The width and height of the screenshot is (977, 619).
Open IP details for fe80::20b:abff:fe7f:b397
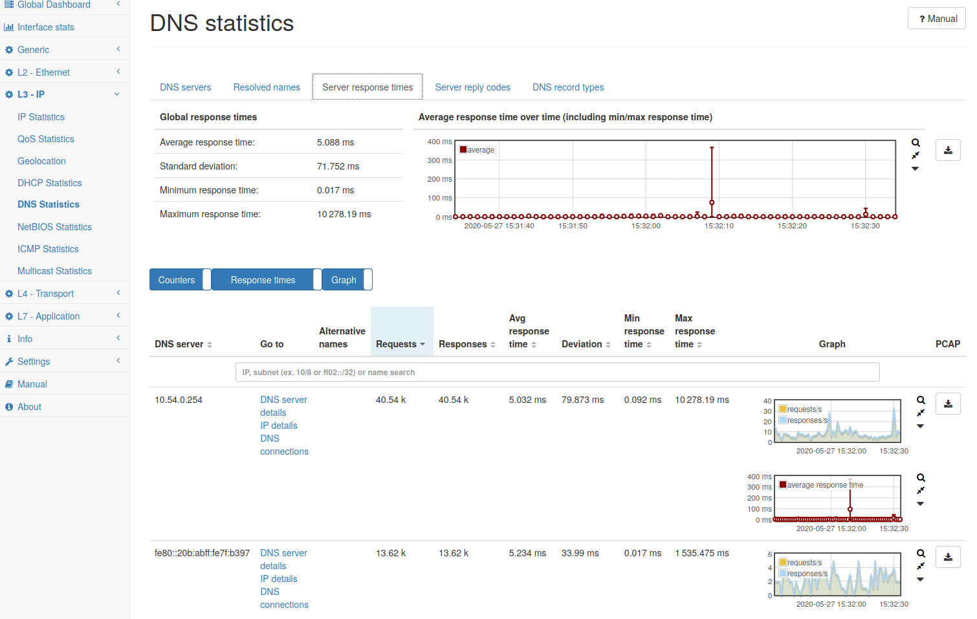pos(279,579)
